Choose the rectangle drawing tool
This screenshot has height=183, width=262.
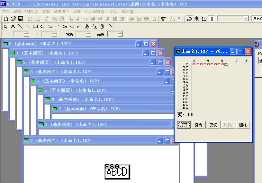pos(35,27)
